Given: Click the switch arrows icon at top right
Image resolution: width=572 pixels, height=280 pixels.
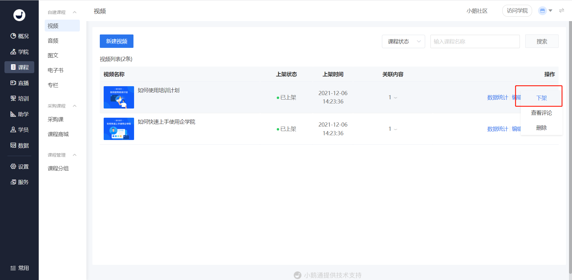Looking at the screenshot, I should point(562,11).
